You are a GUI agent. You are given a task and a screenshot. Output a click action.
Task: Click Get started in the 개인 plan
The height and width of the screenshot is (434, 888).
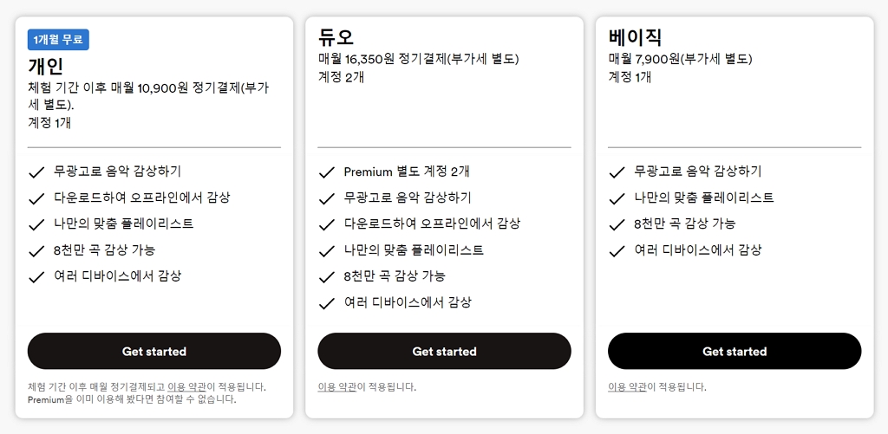click(x=154, y=351)
